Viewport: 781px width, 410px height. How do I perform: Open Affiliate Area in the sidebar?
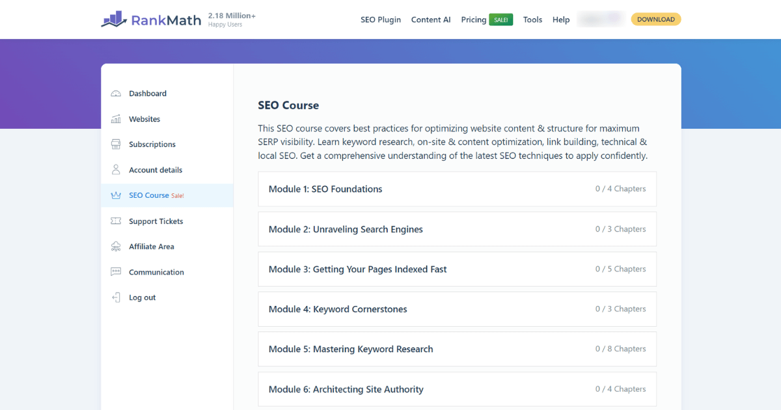pos(167,247)
